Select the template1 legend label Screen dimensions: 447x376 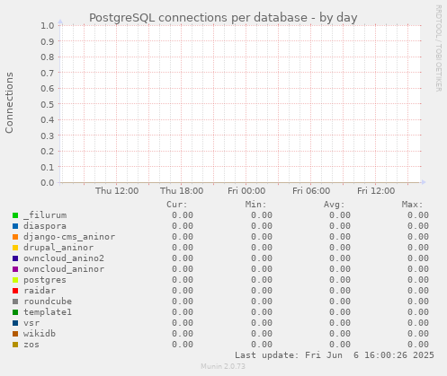[48, 312]
